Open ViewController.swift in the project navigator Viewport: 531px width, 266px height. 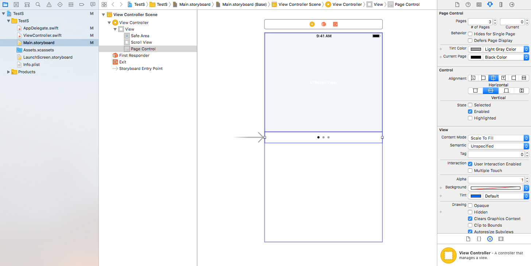(x=42, y=35)
